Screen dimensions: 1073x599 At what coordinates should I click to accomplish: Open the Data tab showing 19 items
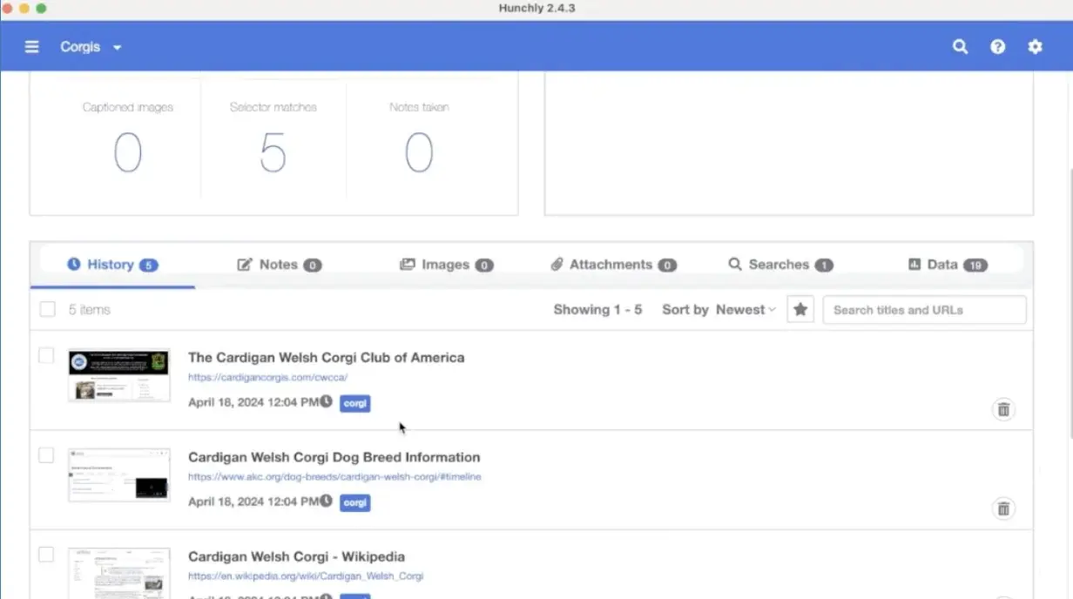pos(948,264)
